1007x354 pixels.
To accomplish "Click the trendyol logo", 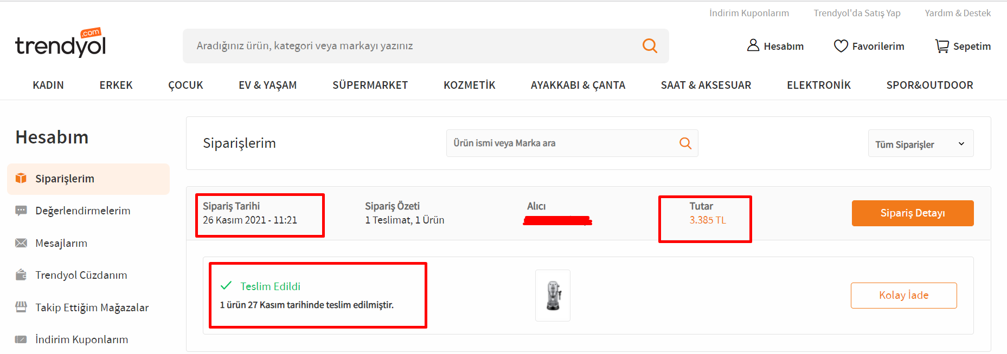I will click(60, 43).
